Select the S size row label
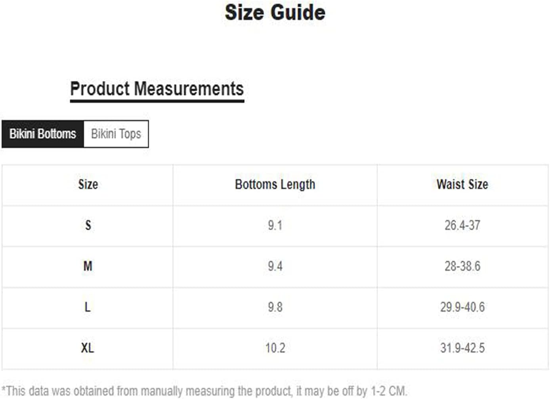The width and height of the screenshot is (550, 399). point(88,225)
